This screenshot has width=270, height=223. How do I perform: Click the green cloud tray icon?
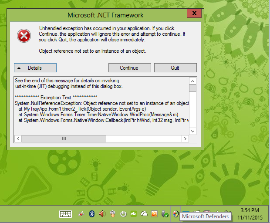[134, 214]
